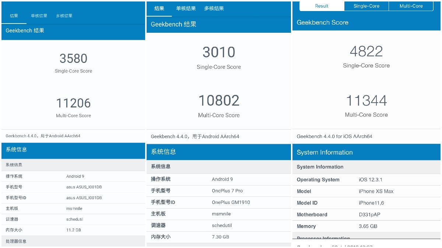Viewport: 442px width, 248px height.
Task: Click 系统信息 blue header in OnePlus panel
Action: point(219,152)
